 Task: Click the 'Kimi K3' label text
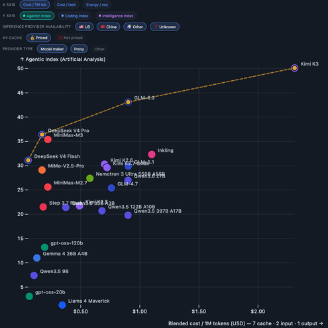(309, 64)
